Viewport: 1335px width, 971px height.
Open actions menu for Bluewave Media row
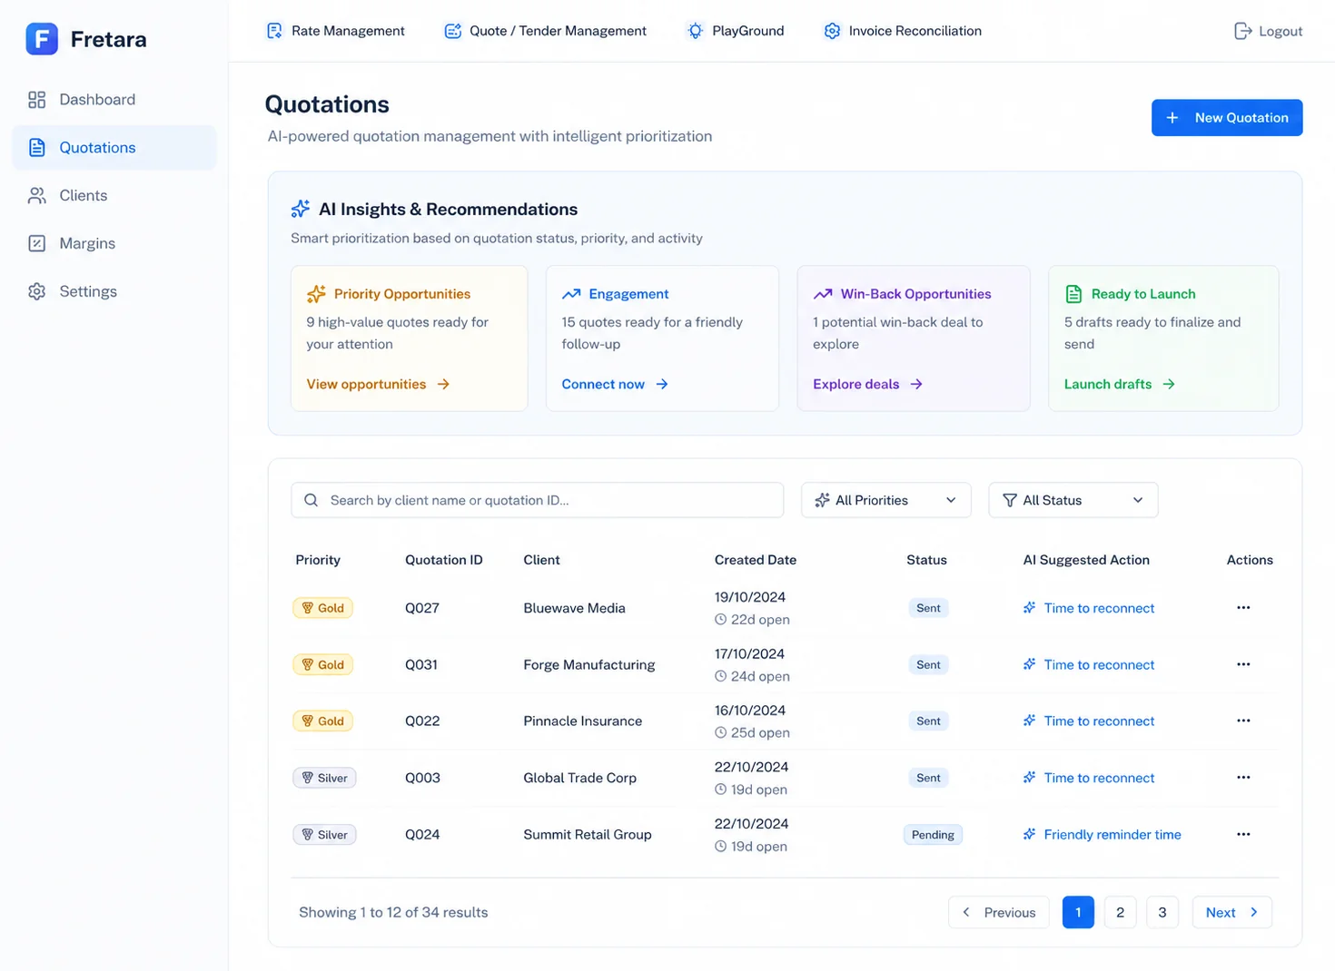click(1243, 608)
